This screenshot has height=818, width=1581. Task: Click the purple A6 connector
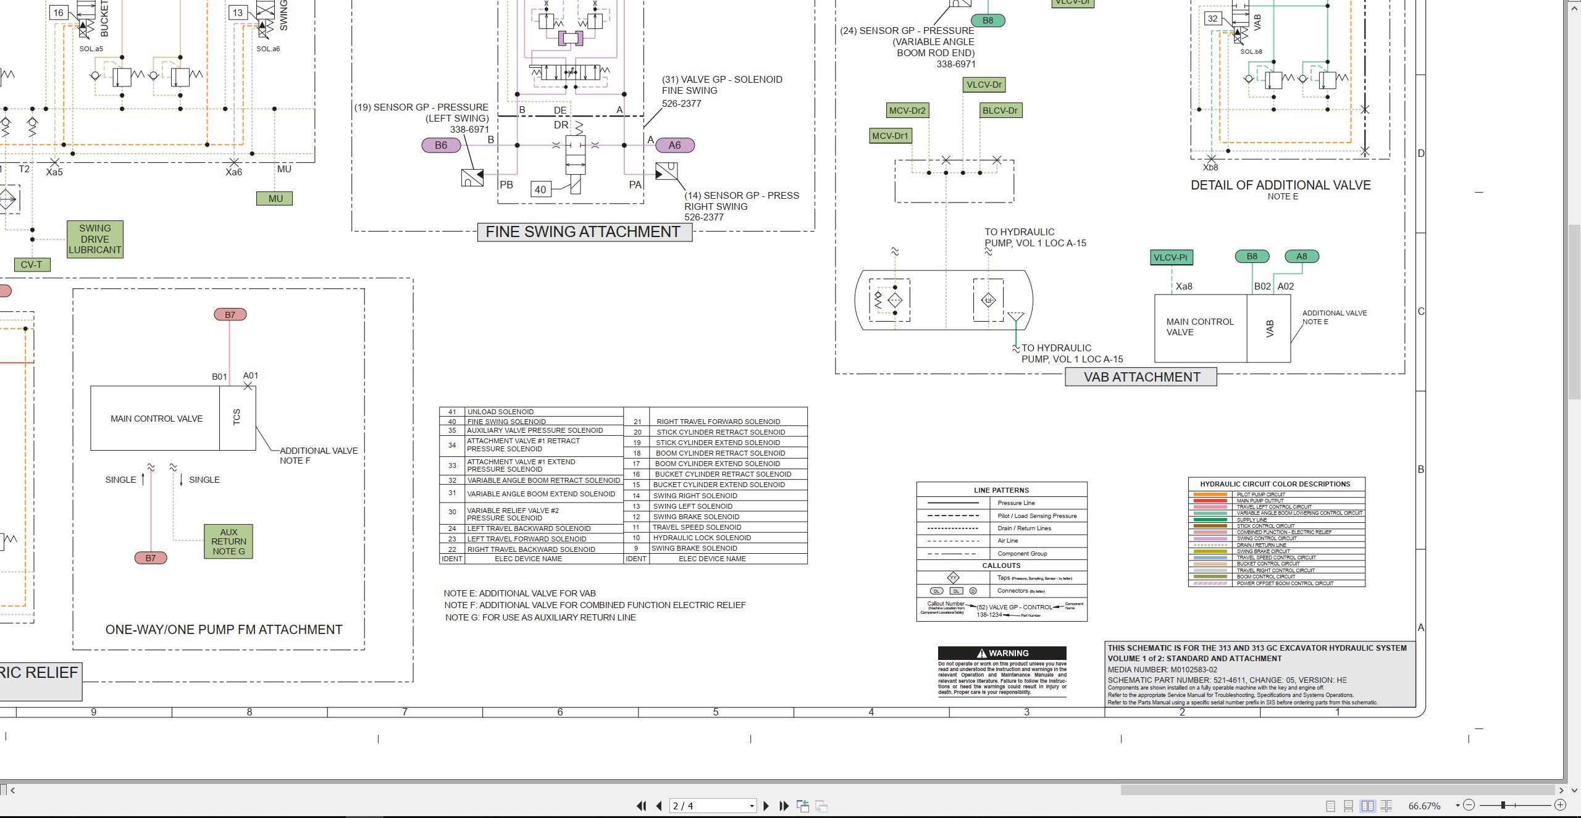[674, 145]
